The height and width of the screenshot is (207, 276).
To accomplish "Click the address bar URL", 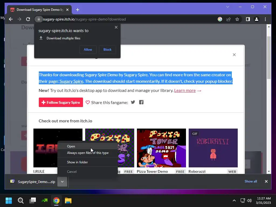I will pyautogui.click(x=84, y=19).
